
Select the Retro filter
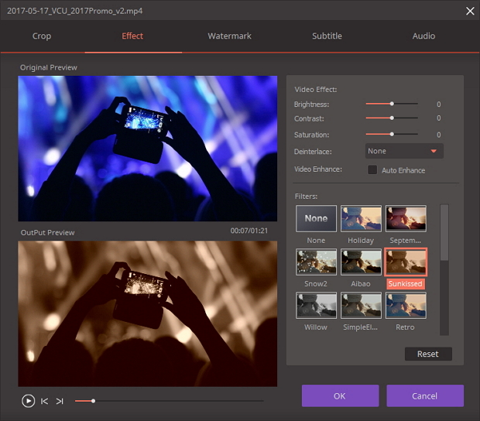click(x=406, y=305)
